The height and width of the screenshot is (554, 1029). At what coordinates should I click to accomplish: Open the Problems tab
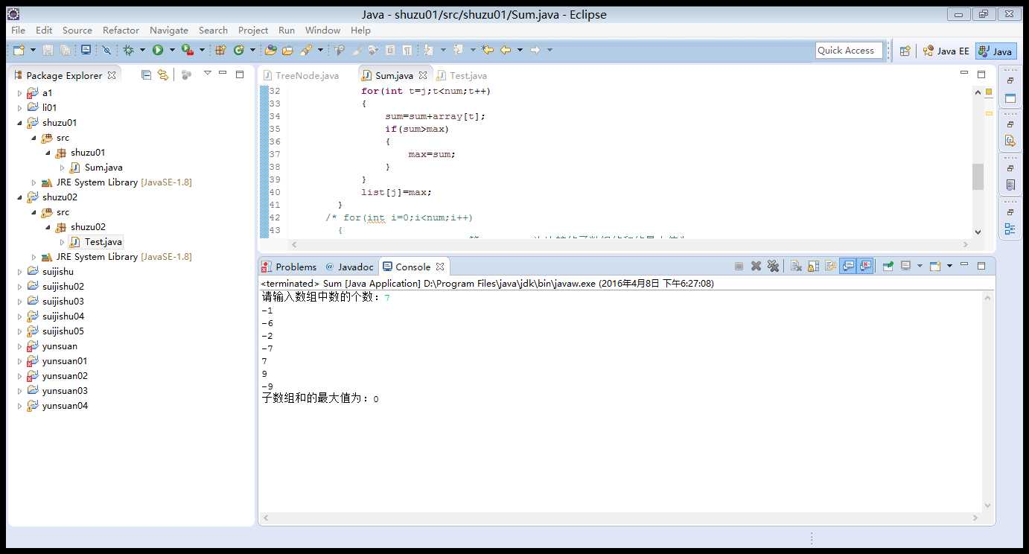[289, 267]
